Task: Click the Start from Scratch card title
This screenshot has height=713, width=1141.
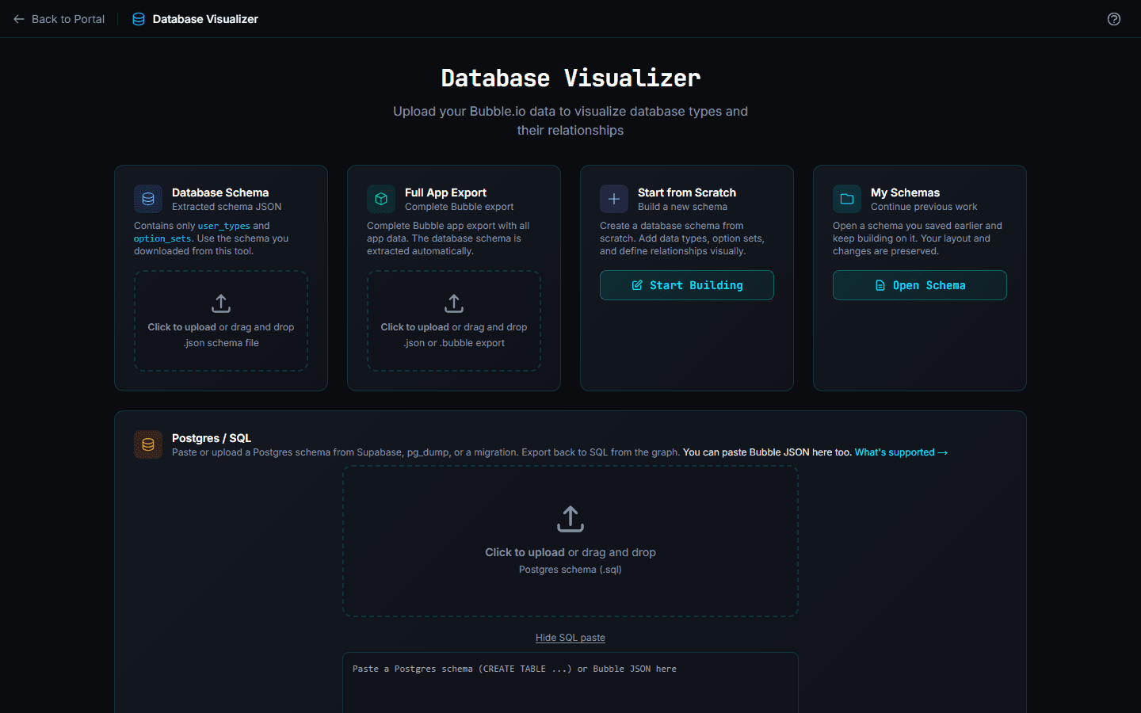Action: pyautogui.click(x=687, y=193)
